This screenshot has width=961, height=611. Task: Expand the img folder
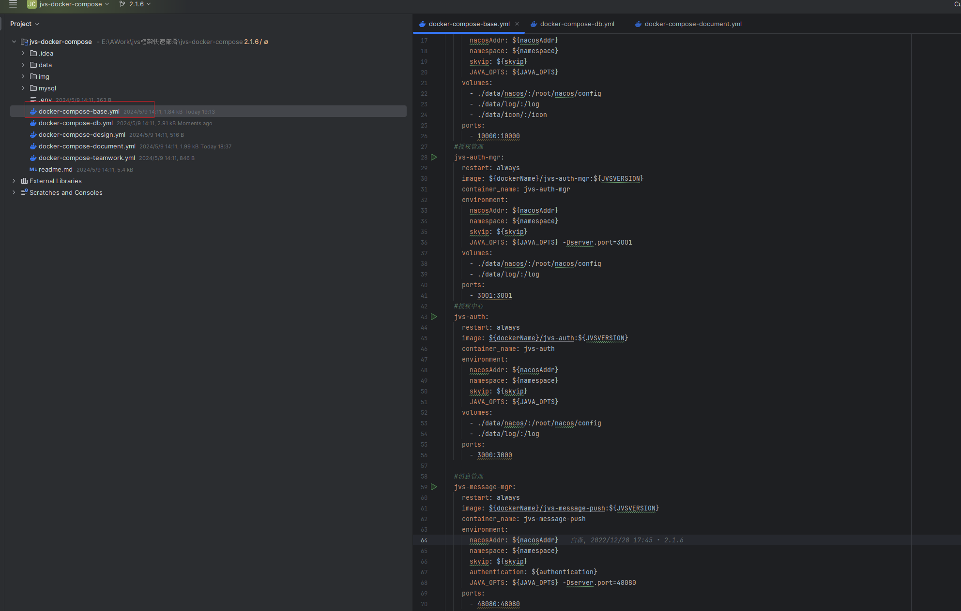pos(23,76)
